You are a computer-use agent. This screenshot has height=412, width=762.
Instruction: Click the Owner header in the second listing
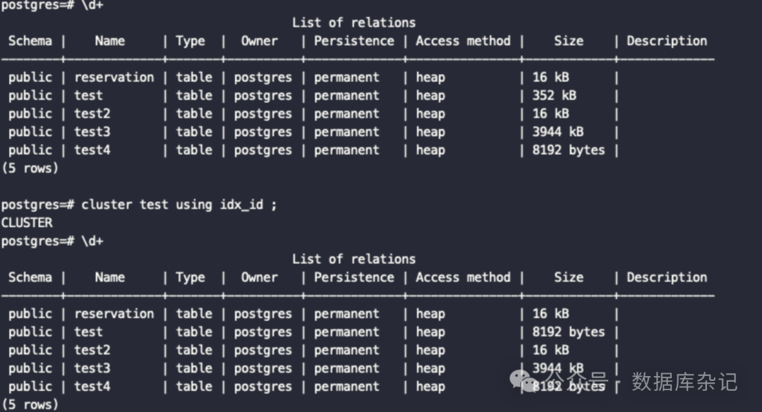(260, 277)
